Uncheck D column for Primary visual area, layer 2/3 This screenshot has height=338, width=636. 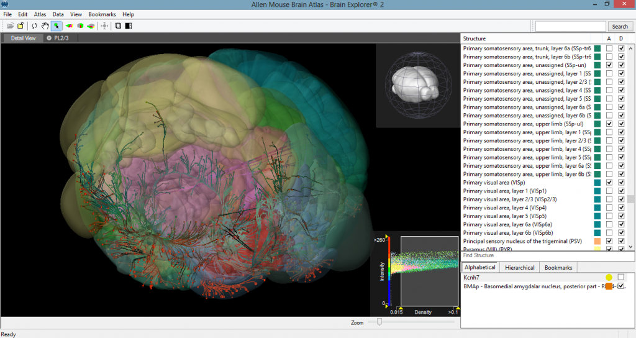(621, 199)
